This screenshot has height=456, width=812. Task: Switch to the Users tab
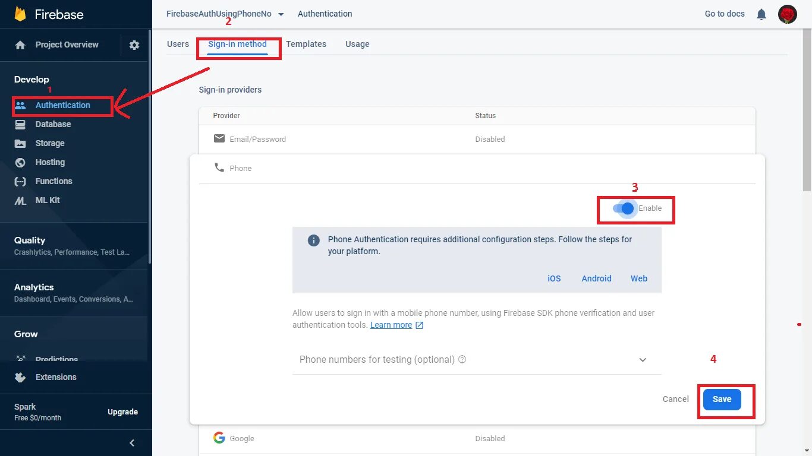tap(178, 44)
